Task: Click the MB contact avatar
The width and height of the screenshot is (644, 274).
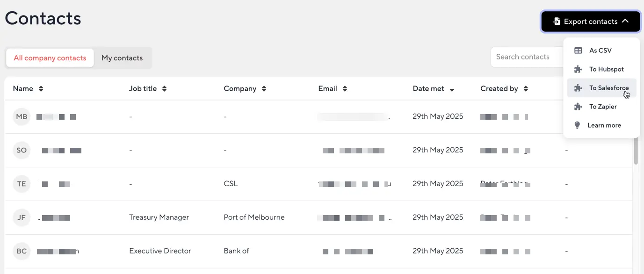Action: tap(22, 117)
